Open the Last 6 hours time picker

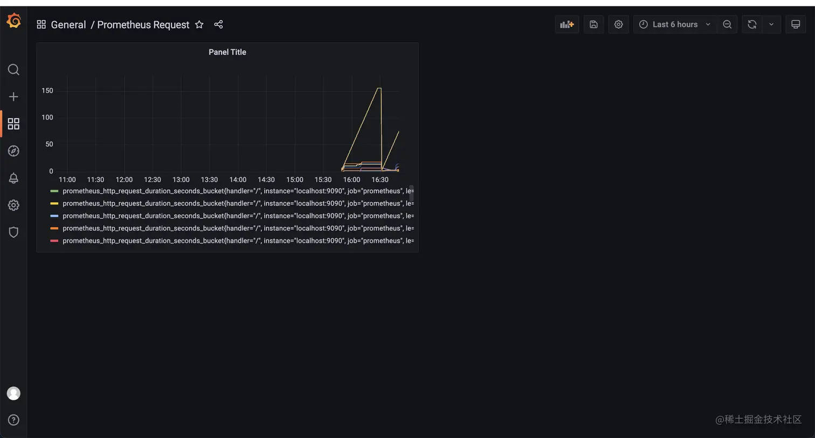[675, 24]
